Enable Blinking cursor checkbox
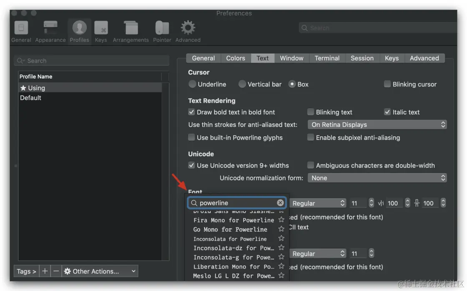This screenshot has width=467, height=291. [387, 84]
